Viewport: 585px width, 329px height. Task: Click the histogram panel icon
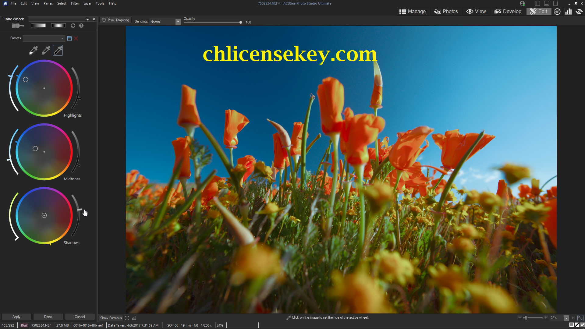(x=569, y=11)
